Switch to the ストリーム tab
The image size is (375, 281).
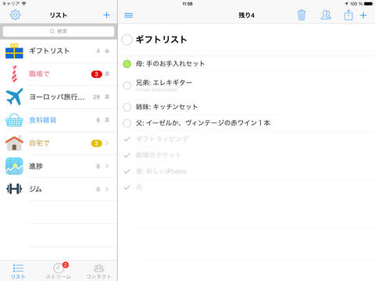click(59, 271)
